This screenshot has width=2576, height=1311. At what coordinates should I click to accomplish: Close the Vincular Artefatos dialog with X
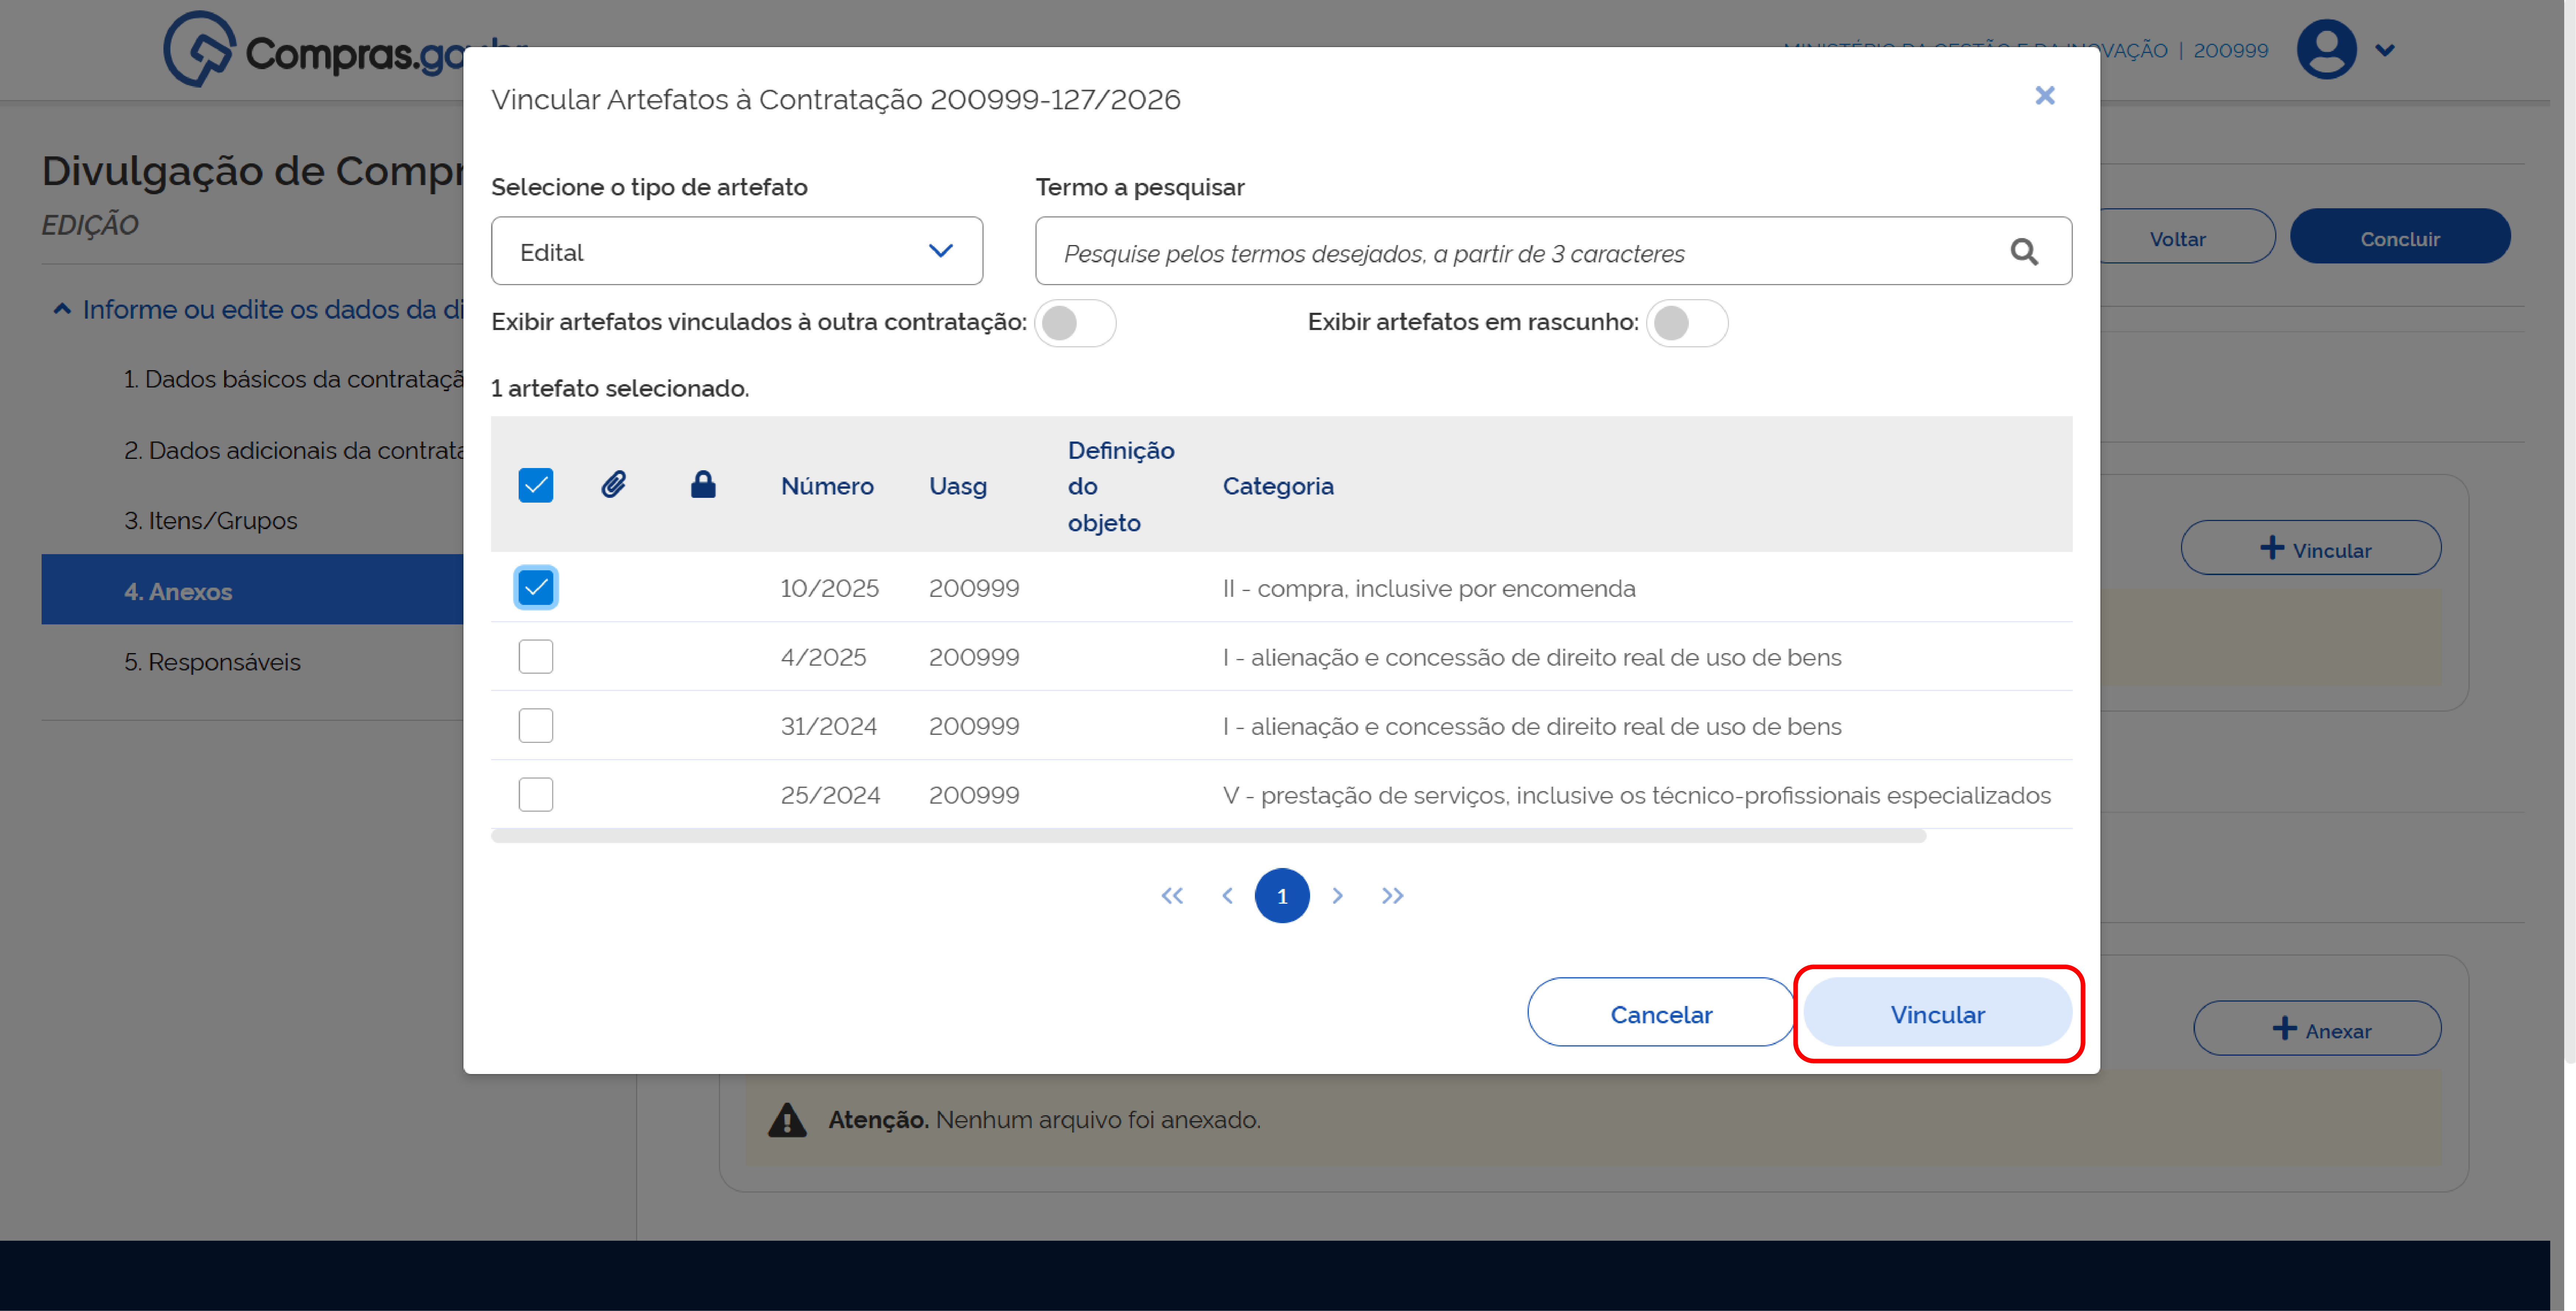[2044, 96]
